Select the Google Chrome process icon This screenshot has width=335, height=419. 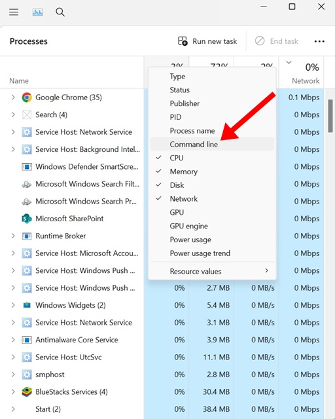click(27, 98)
